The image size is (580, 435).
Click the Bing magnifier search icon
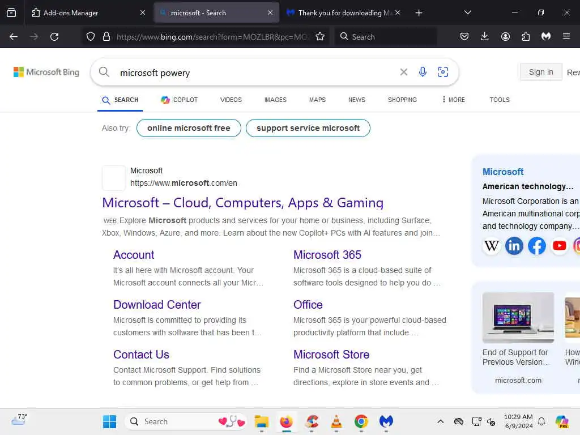(x=104, y=72)
